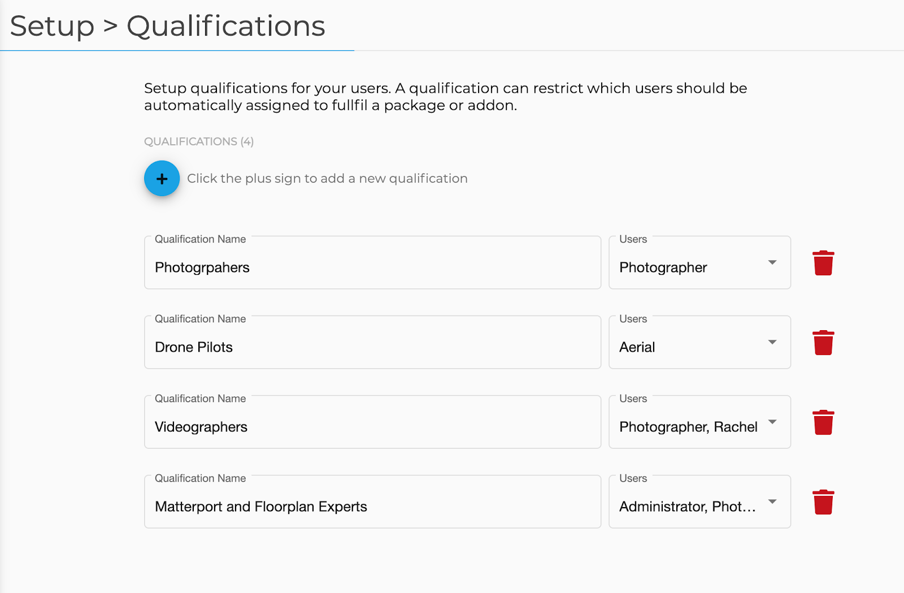This screenshot has height=593, width=904.
Task: Add a new qualification with the plus button
Action: coord(162,179)
